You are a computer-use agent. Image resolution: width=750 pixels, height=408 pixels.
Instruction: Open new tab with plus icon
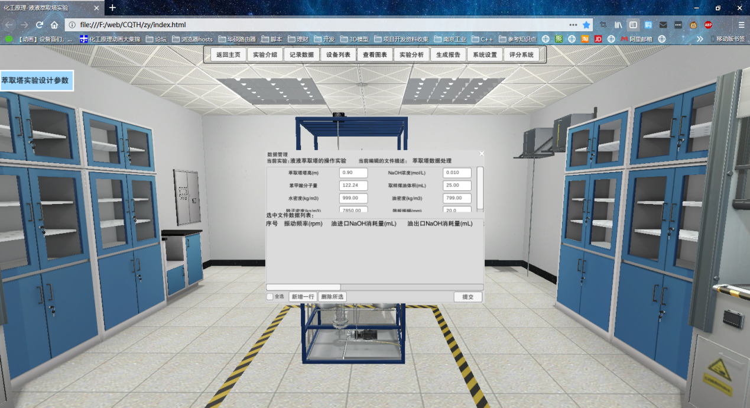112,8
